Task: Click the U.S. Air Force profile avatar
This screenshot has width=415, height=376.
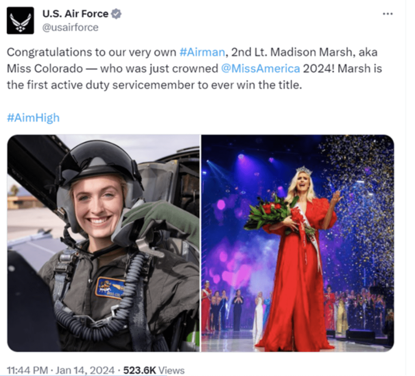Action: point(20,21)
